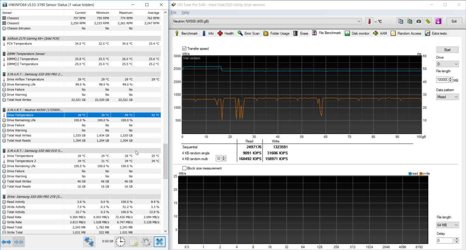466x250 pixels.
Task: Click the networked computers icon in HWiNFO
Action: click(x=89, y=242)
